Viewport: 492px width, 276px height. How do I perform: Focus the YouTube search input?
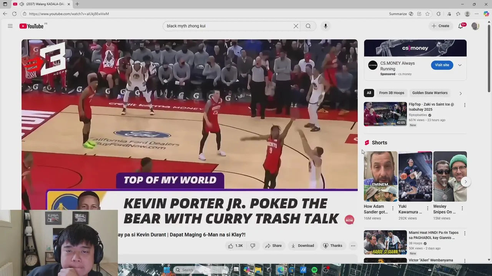[x=228, y=26]
